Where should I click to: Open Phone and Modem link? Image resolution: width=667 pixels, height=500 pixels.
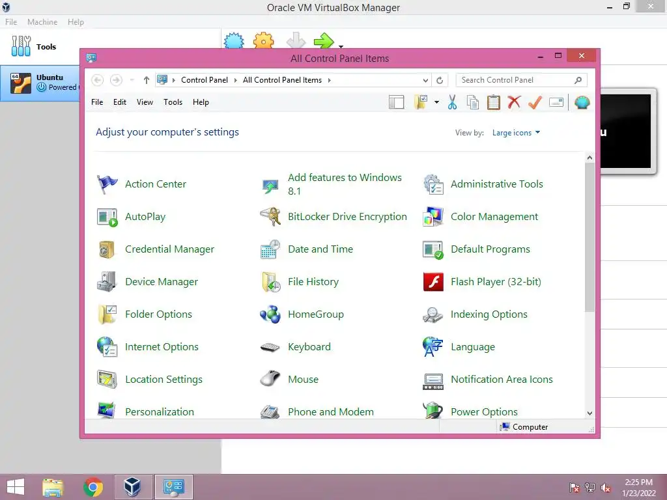tap(330, 412)
